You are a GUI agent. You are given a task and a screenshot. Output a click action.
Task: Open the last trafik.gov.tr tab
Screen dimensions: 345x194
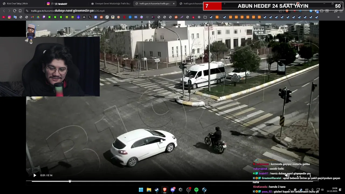(193, 4)
